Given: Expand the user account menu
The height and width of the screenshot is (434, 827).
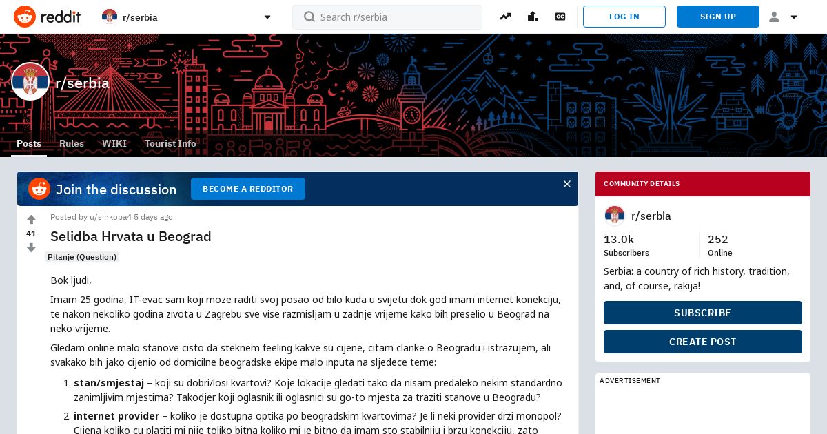Looking at the screenshot, I should tap(784, 17).
